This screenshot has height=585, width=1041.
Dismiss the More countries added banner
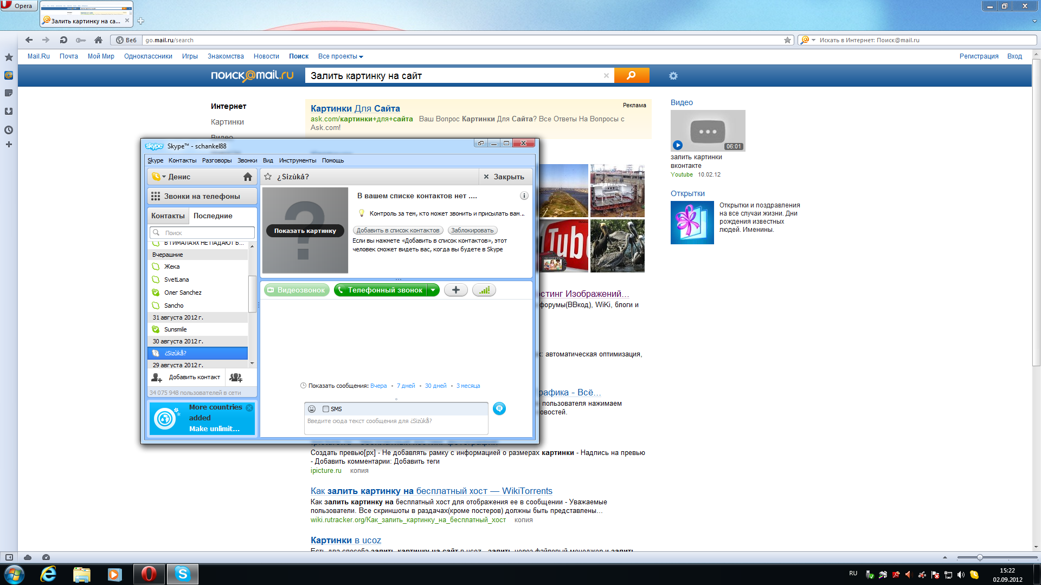click(249, 407)
